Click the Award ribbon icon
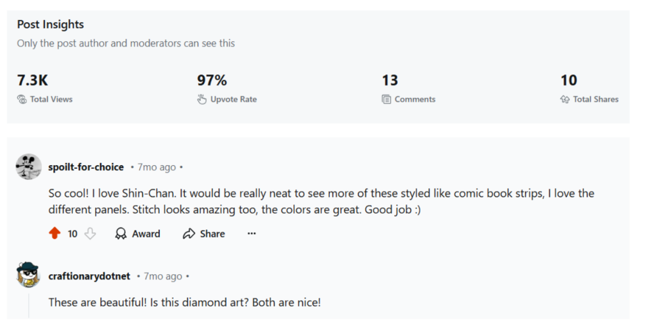This screenshot has height=328, width=654. pyautogui.click(x=121, y=234)
